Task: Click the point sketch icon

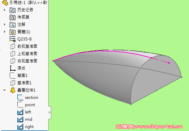Action: pos(20,105)
